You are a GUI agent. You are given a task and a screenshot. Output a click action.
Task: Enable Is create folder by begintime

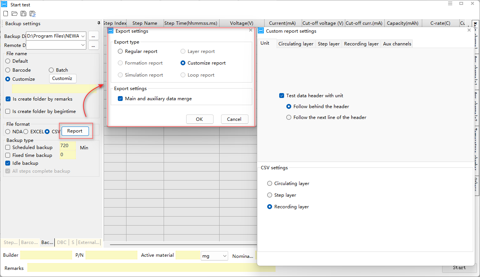pyautogui.click(x=8, y=111)
